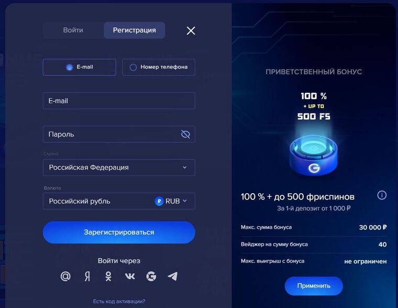Switch to Регистрация tab
398x308 pixels.
tap(135, 30)
